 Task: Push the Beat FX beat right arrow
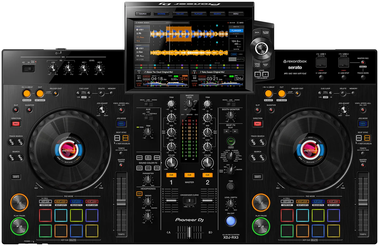click(x=235, y=131)
